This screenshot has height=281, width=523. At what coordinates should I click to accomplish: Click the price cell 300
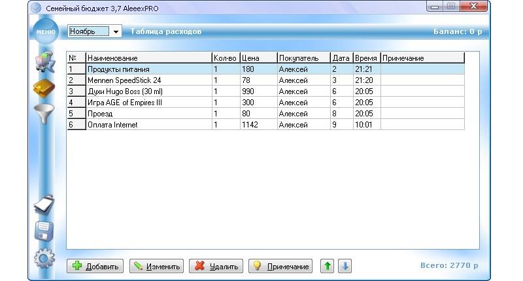pyautogui.click(x=258, y=103)
